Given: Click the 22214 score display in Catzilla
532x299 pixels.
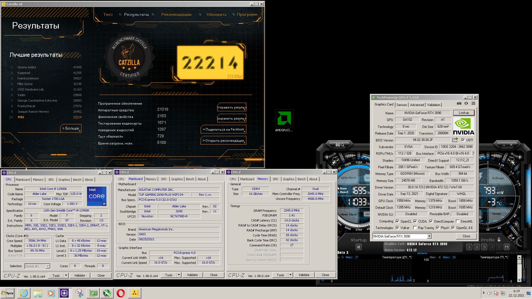Looking at the screenshot, I should (210, 63).
